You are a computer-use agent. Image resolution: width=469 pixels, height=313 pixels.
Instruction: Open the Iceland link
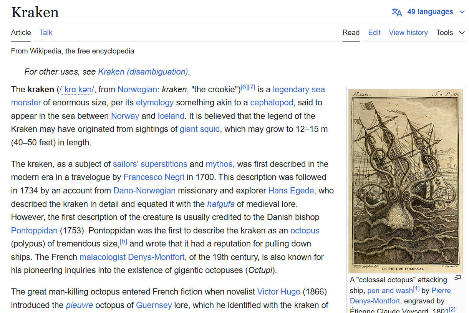click(171, 116)
